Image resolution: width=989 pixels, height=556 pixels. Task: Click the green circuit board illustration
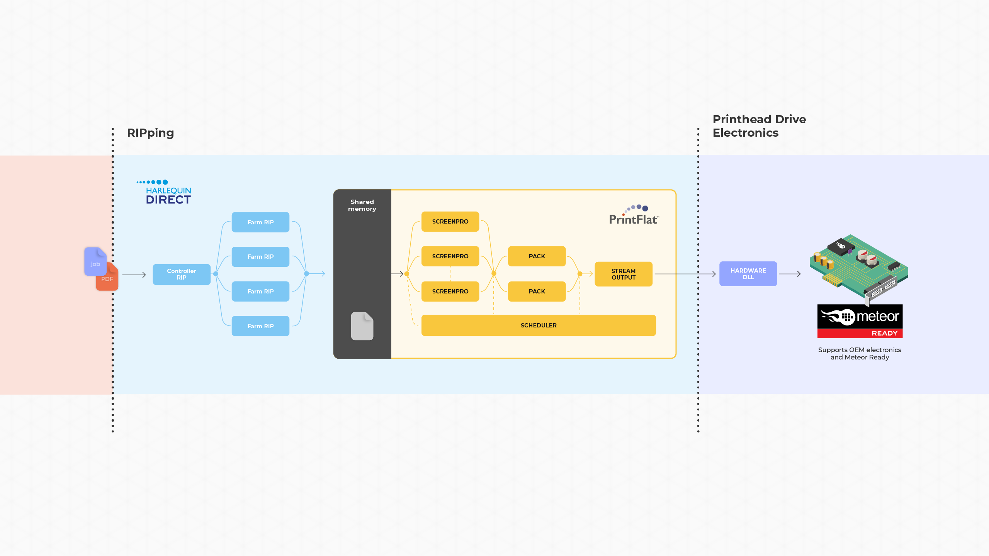click(859, 267)
